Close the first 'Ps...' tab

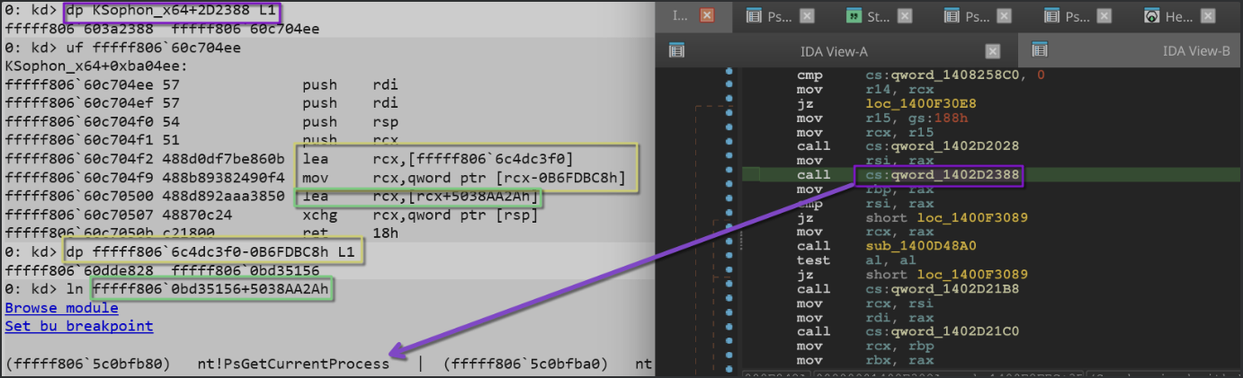[x=807, y=15]
